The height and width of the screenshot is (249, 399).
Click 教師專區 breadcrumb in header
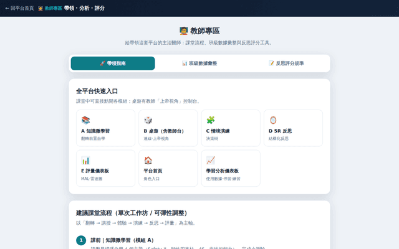[50, 8]
